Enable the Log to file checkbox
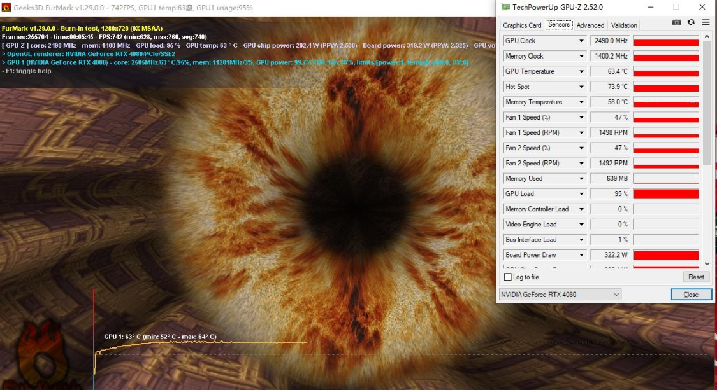 pos(507,277)
